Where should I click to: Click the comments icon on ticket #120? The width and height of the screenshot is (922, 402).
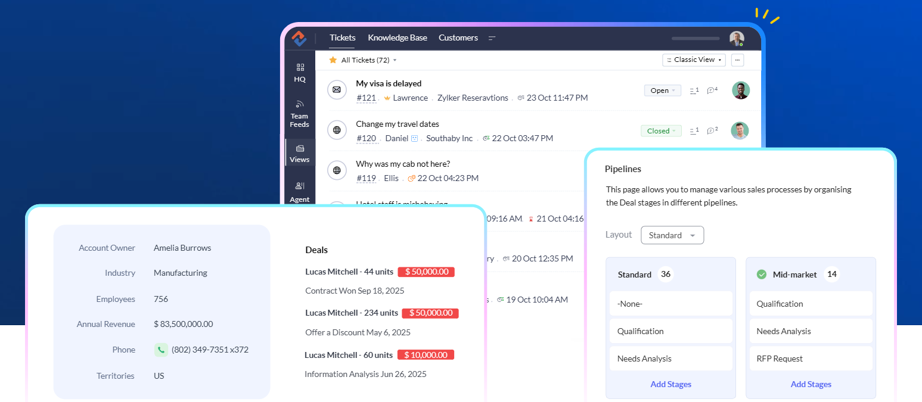712,130
